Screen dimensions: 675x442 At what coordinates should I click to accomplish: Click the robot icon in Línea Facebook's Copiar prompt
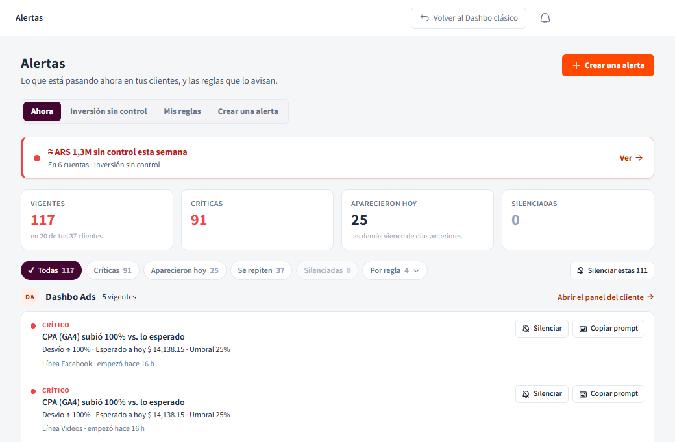[583, 329]
